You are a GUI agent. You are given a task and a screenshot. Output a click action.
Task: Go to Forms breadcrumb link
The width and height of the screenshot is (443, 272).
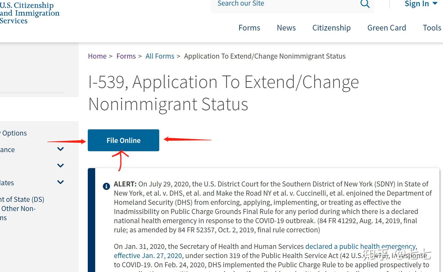click(126, 56)
